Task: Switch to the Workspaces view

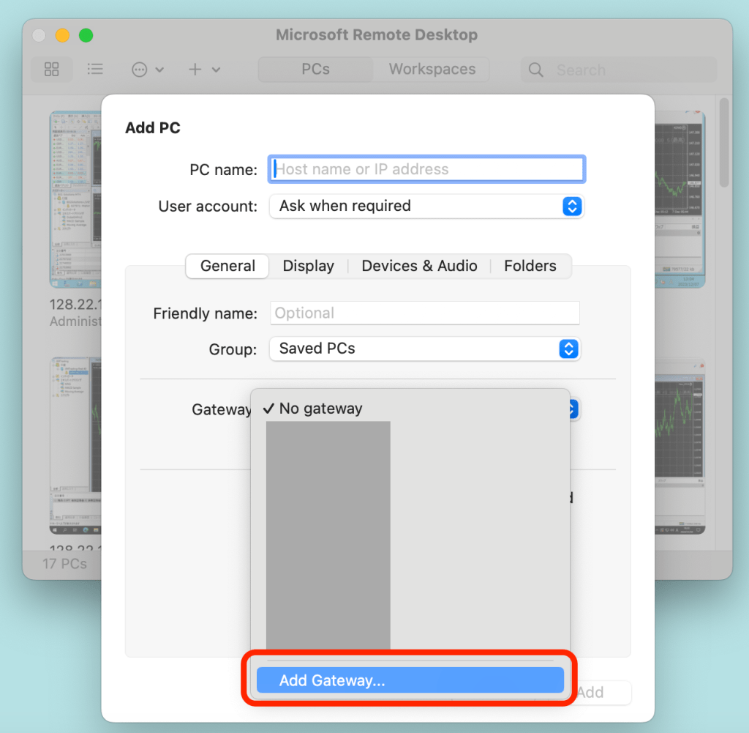Action: (432, 70)
